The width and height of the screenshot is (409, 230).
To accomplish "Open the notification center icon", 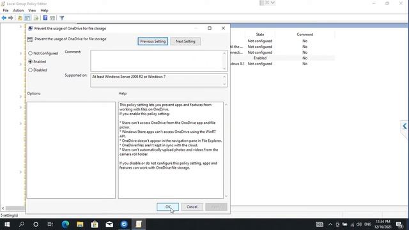I will point(399,224).
